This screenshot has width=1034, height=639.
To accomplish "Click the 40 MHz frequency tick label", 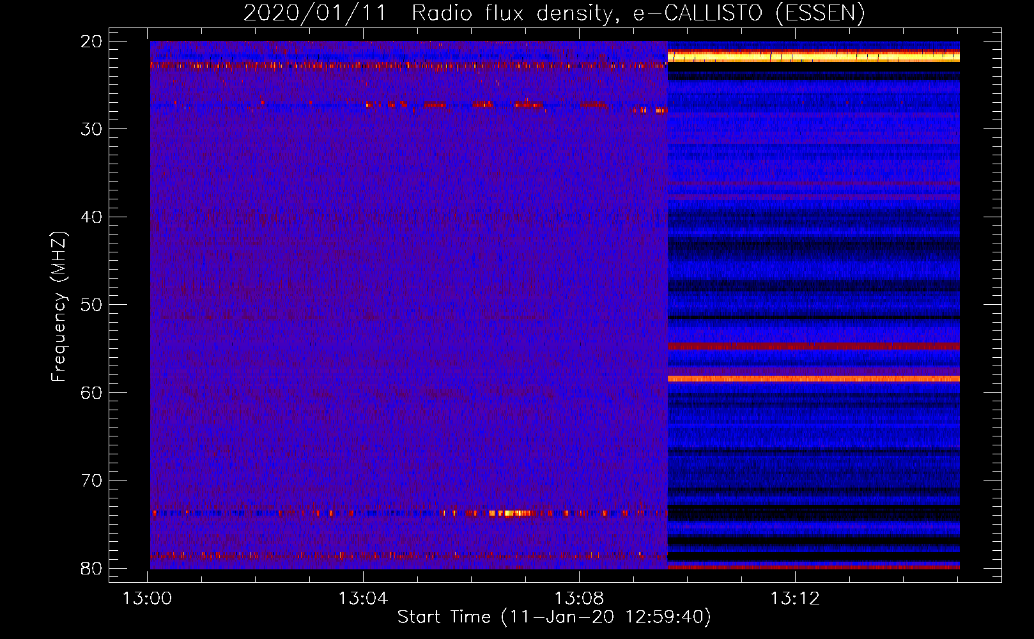I will (91, 217).
